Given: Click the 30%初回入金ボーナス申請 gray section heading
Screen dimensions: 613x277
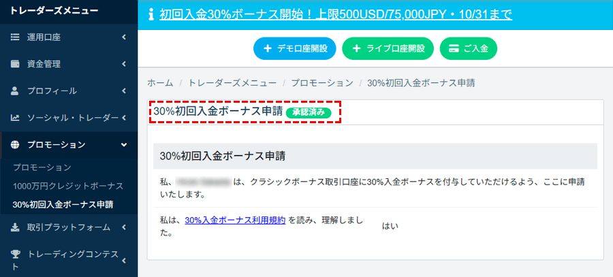Looking at the screenshot, I should pyautogui.click(x=375, y=156).
